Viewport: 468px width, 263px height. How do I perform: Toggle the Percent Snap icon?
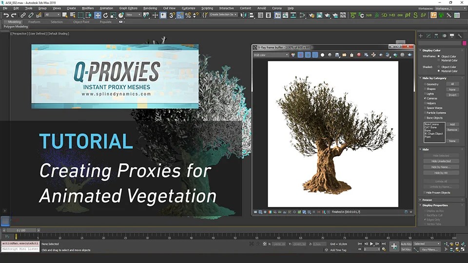click(188, 15)
